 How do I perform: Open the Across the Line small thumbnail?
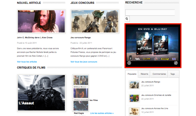click(x=134, y=111)
